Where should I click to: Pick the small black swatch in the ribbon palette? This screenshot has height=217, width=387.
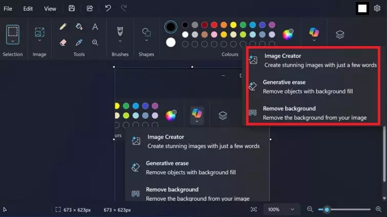pyautogui.click(x=185, y=25)
